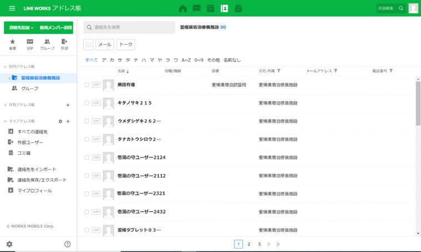Check the box for キタノサキ２１５
Screen dimensions: 421x252
click(87, 103)
